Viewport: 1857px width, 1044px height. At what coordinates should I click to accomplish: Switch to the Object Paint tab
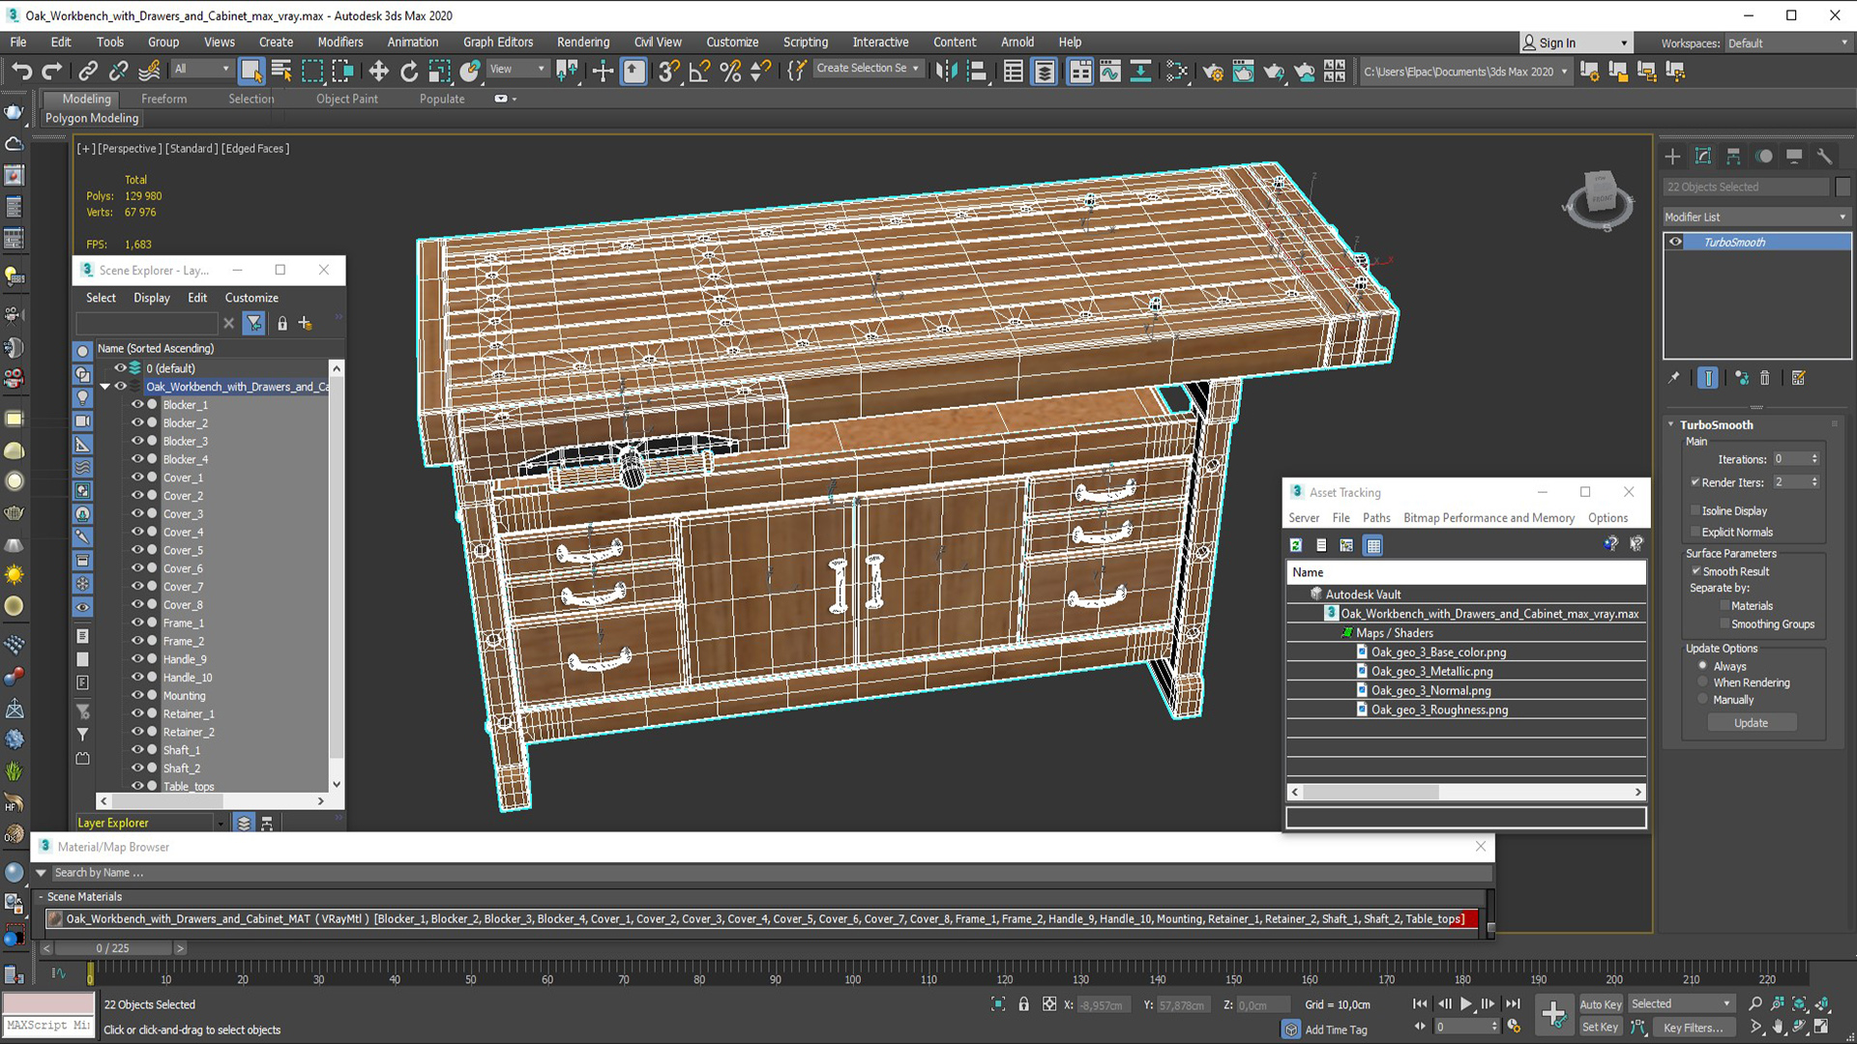tap(347, 99)
